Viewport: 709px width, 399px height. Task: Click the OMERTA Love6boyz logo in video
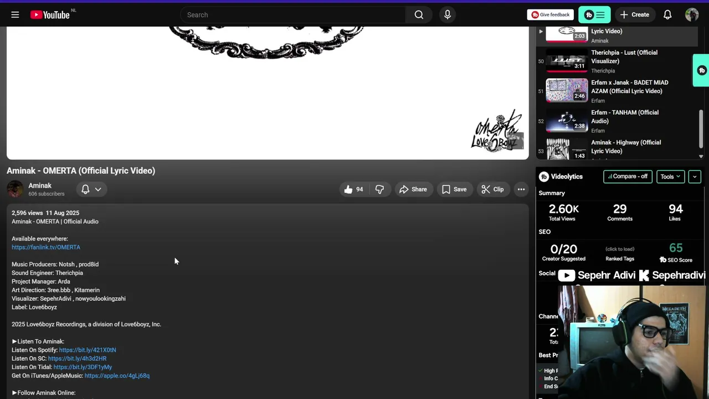[x=497, y=131]
